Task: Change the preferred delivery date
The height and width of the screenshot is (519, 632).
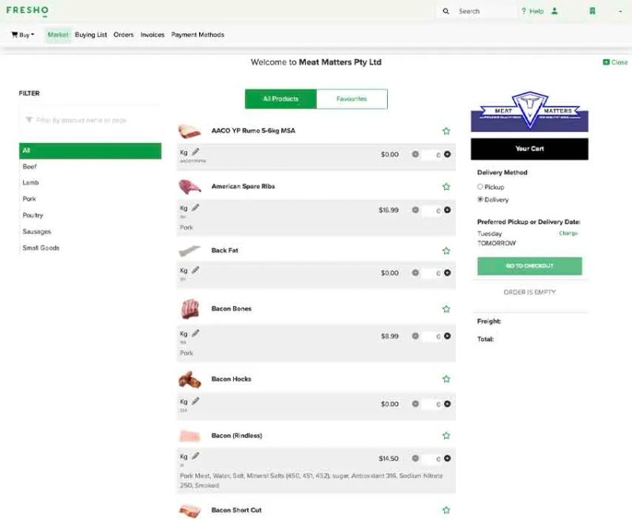Action: click(x=568, y=233)
